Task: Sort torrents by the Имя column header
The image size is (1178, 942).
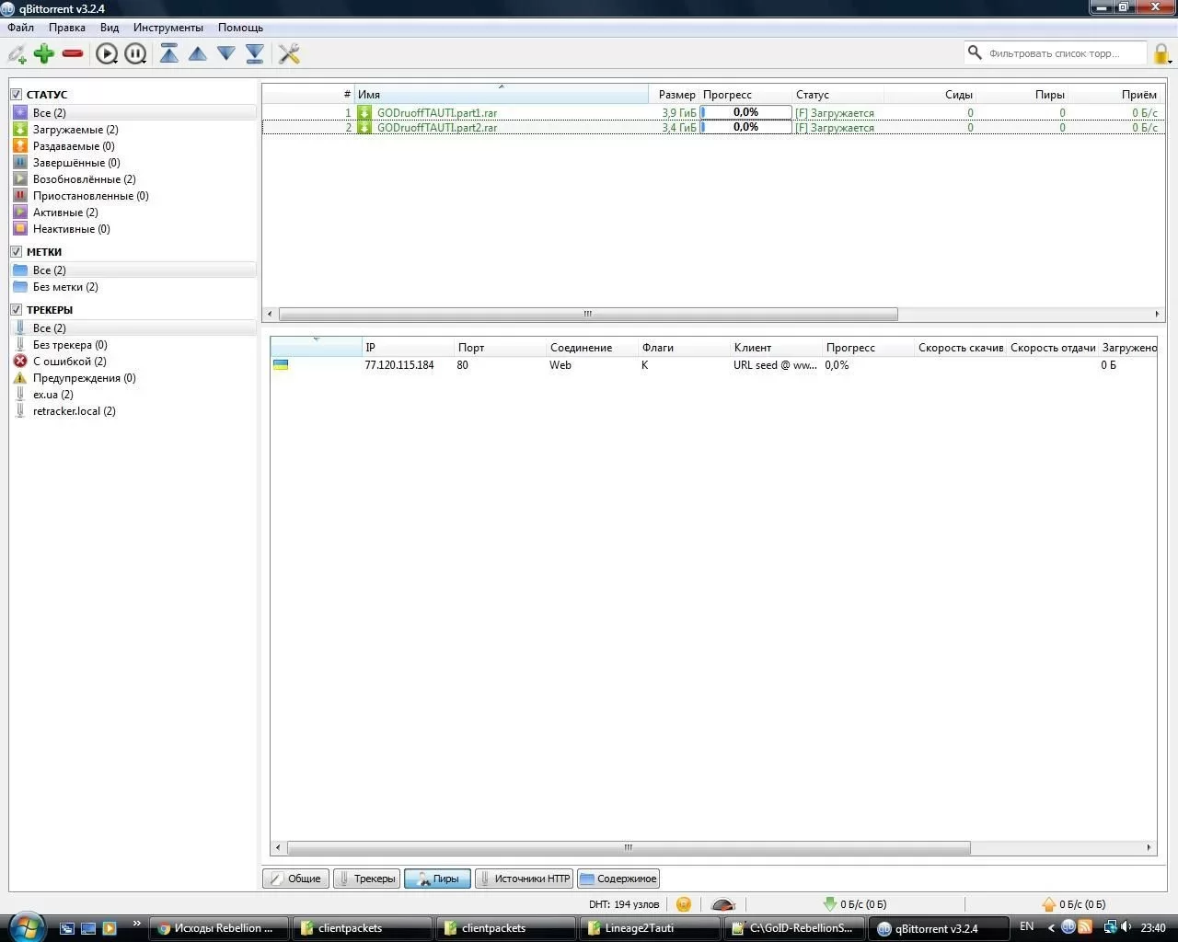Action: tap(502, 94)
